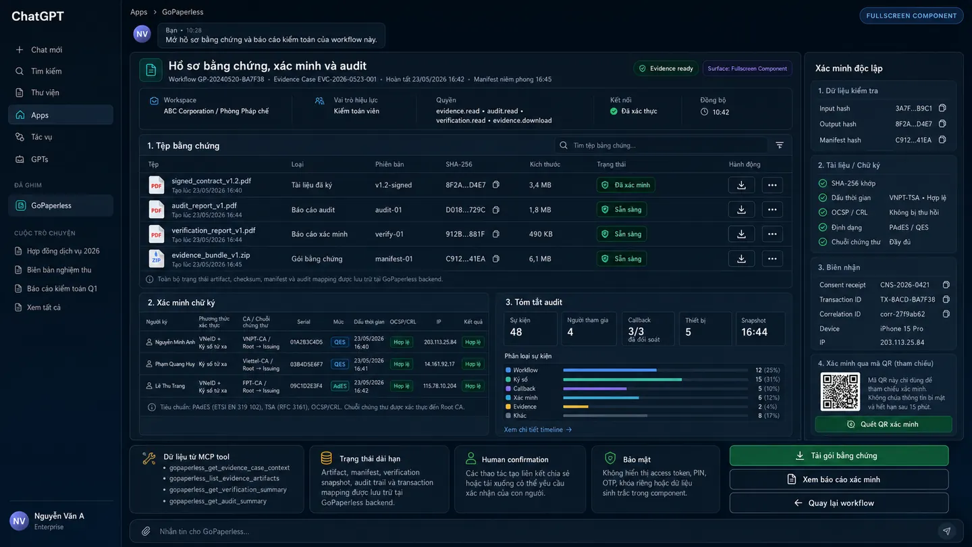
Task: Copy the Consent receipt ID
Action: pos(946,285)
